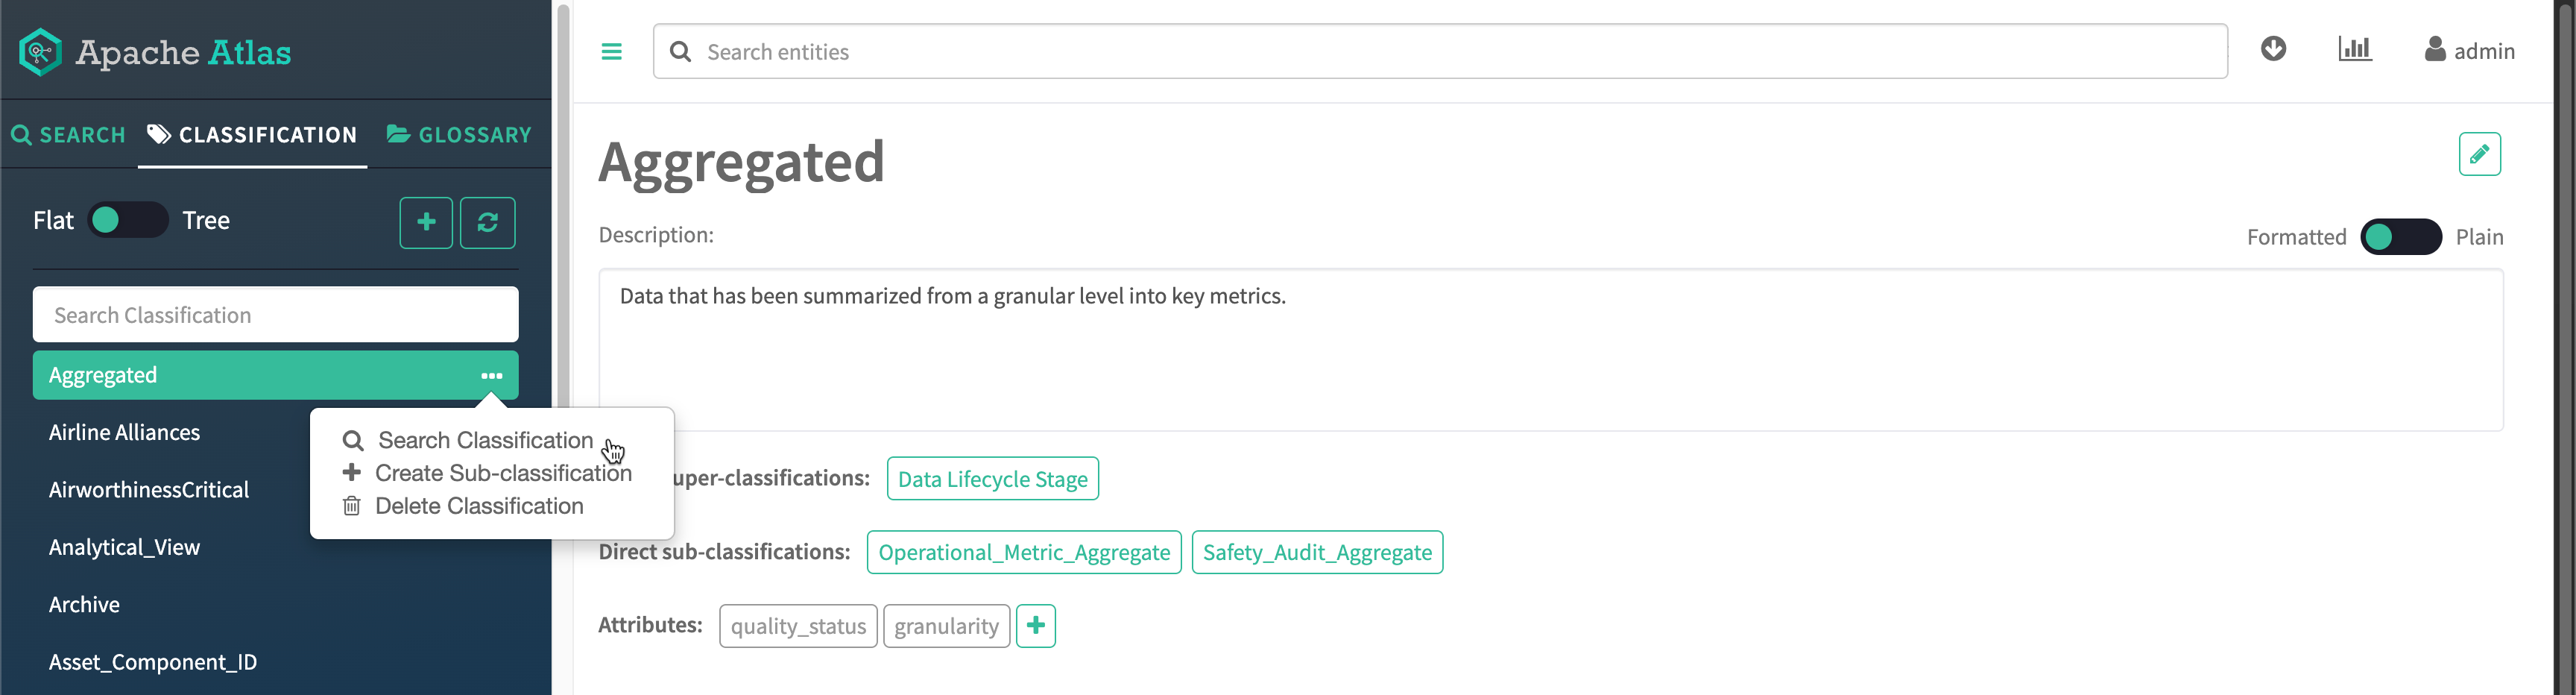Toggle the Flat/Tree view switch
2576x695 pixels.
click(x=128, y=220)
